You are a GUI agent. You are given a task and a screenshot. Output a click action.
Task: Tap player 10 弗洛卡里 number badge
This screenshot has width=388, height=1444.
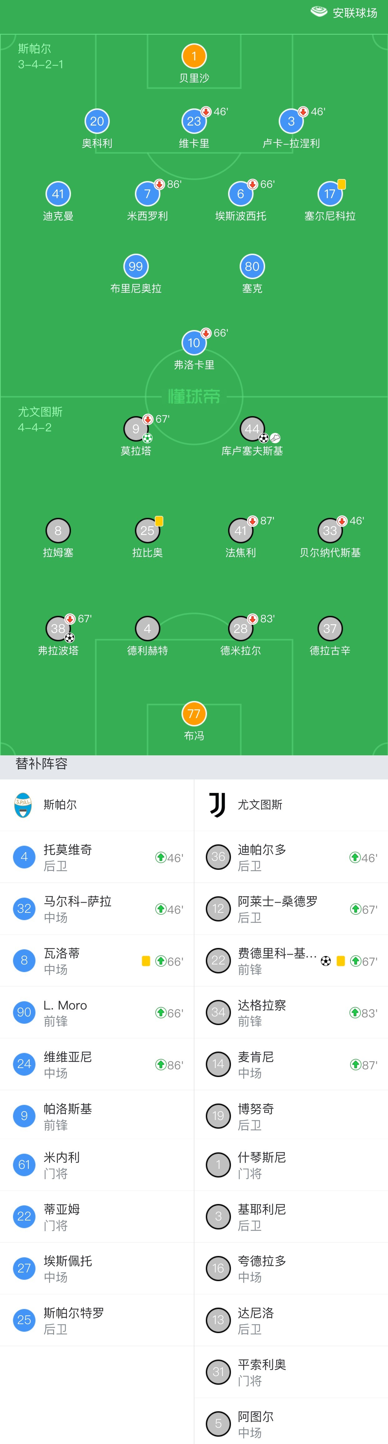point(194,342)
